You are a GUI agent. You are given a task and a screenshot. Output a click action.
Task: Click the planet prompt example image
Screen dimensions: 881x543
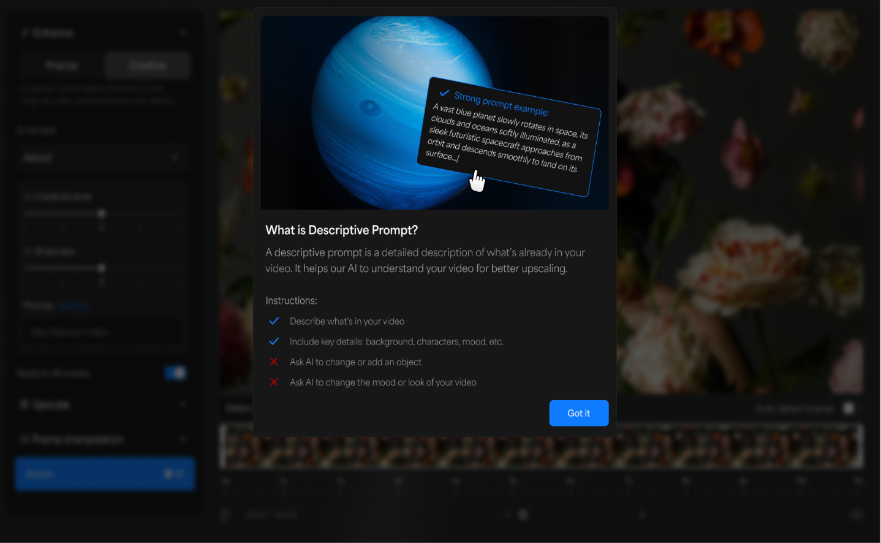[434, 113]
